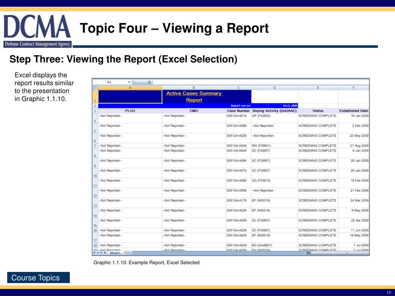Viewport: 395px width, 296px height.
Task: Click case number S0512A-A019
Action: pyautogui.click(x=236, y=116)
